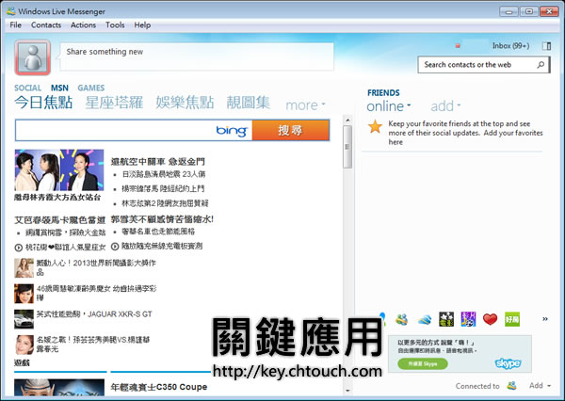The width and height of the screenshot is (565, 401).
Task: Expand the friends 'online' filter dropdown
Action: 388,106
